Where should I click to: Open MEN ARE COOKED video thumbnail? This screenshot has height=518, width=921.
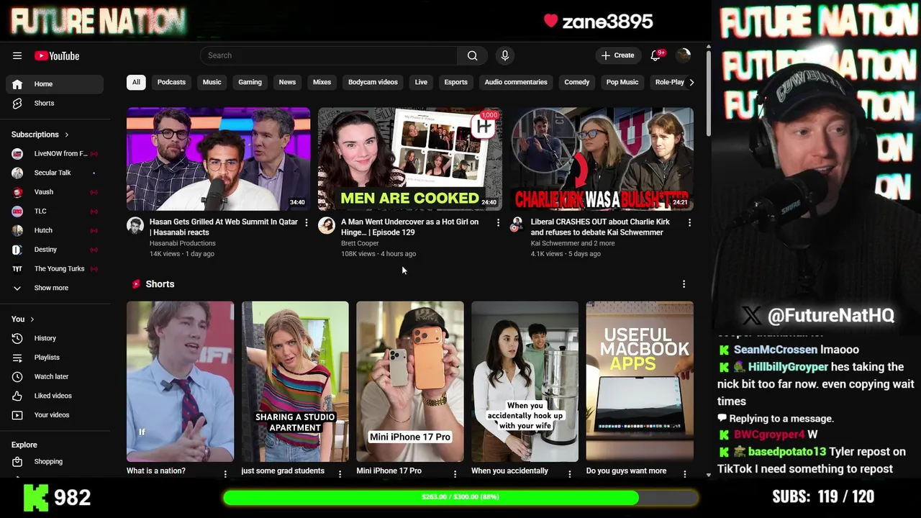coord(410,159)
